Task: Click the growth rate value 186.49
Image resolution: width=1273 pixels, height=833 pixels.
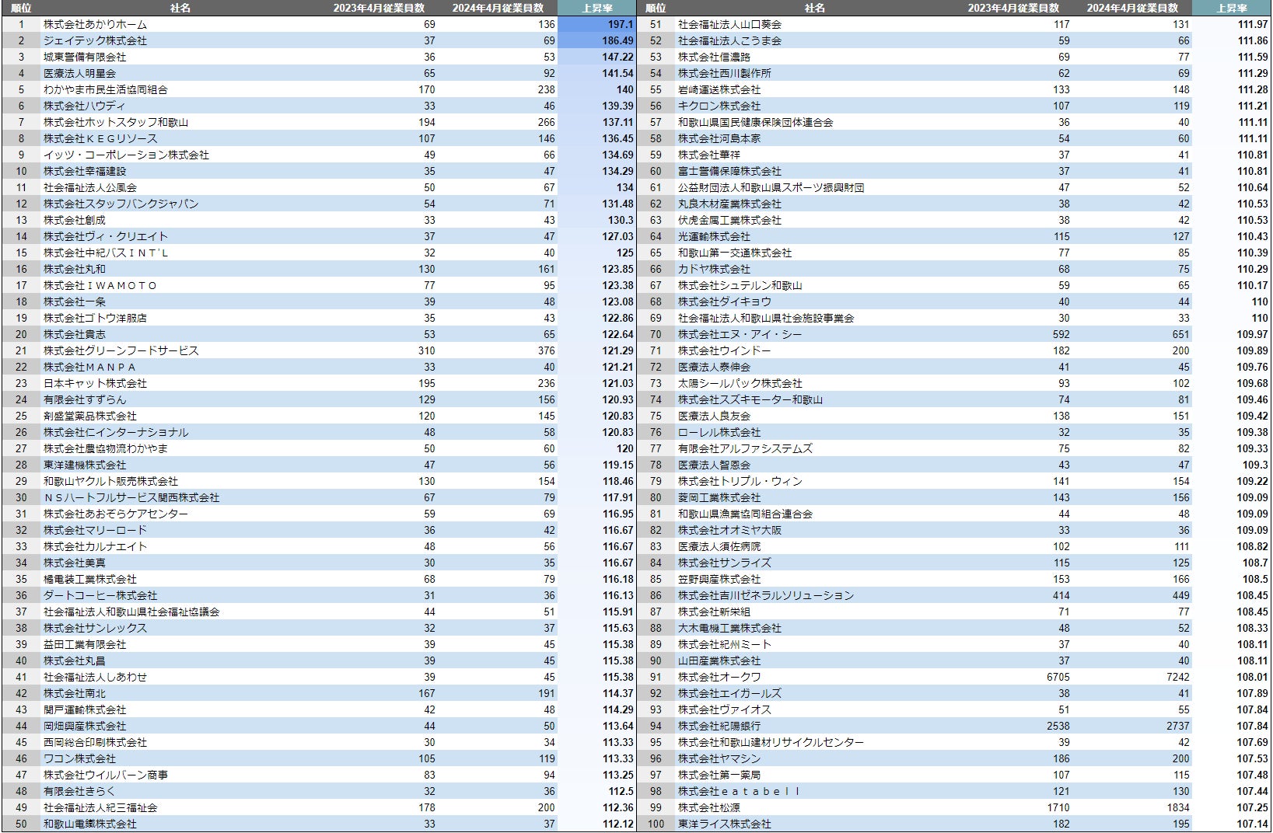Action: coord(617,40)
